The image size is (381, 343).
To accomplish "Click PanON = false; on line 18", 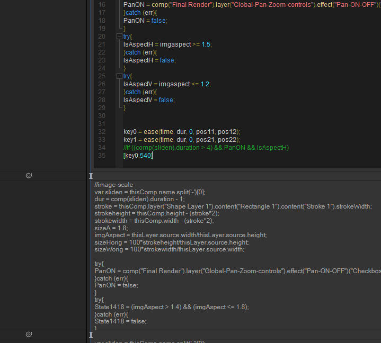I will point(145,21).
